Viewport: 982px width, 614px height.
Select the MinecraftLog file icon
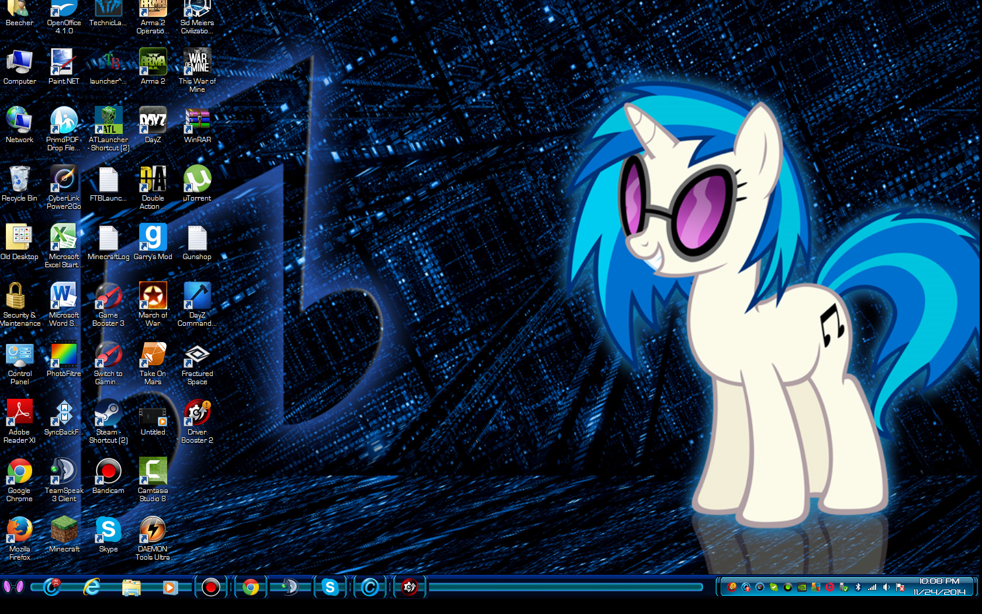[x=108, y=242]
